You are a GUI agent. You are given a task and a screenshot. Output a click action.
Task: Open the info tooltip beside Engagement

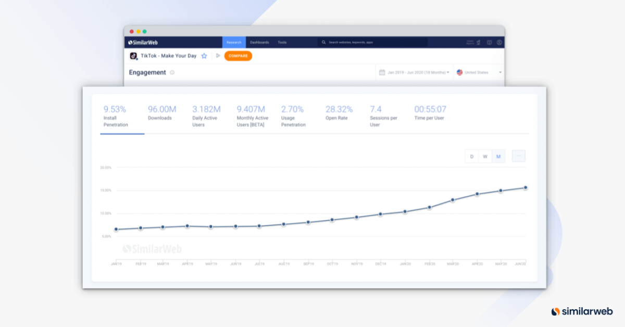coord(172,72)
